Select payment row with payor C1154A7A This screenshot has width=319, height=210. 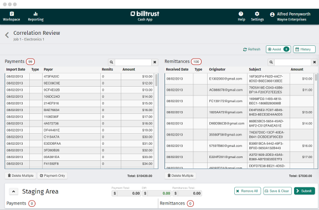pyautogui.click(x=80, y=137)
